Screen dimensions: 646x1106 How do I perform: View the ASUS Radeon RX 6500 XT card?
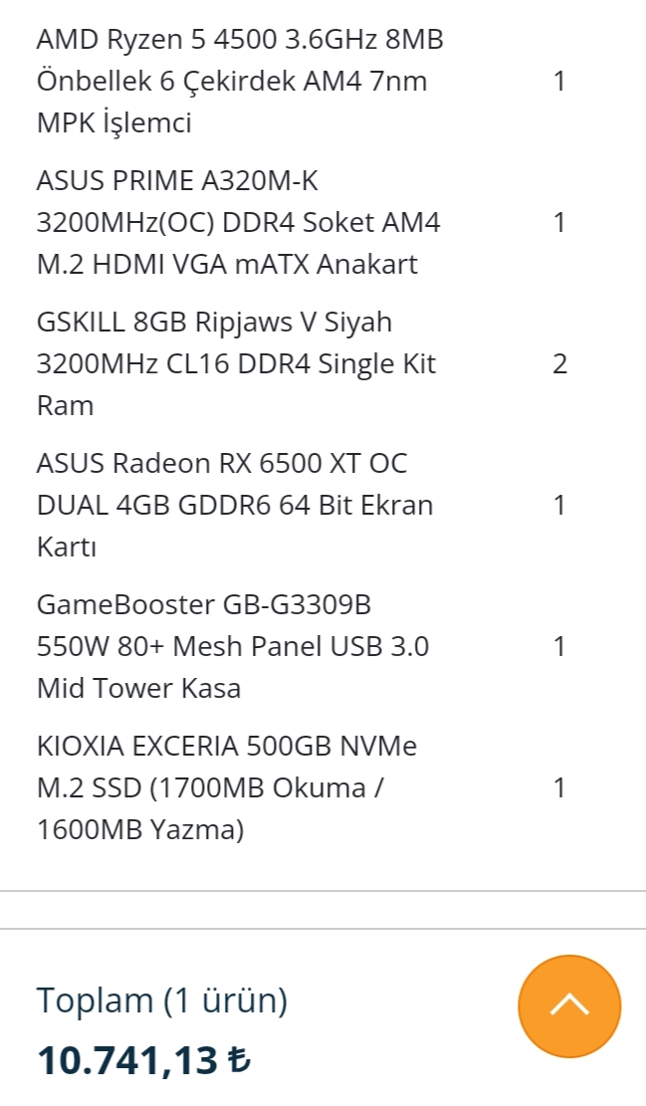(234, 506)
